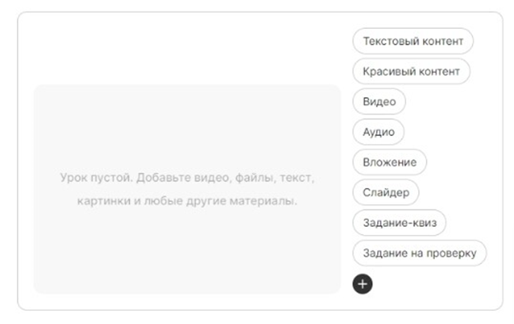The image size is (514, 324).
Task: Pick the Слайдер block option
Action: tap(385, 192)
